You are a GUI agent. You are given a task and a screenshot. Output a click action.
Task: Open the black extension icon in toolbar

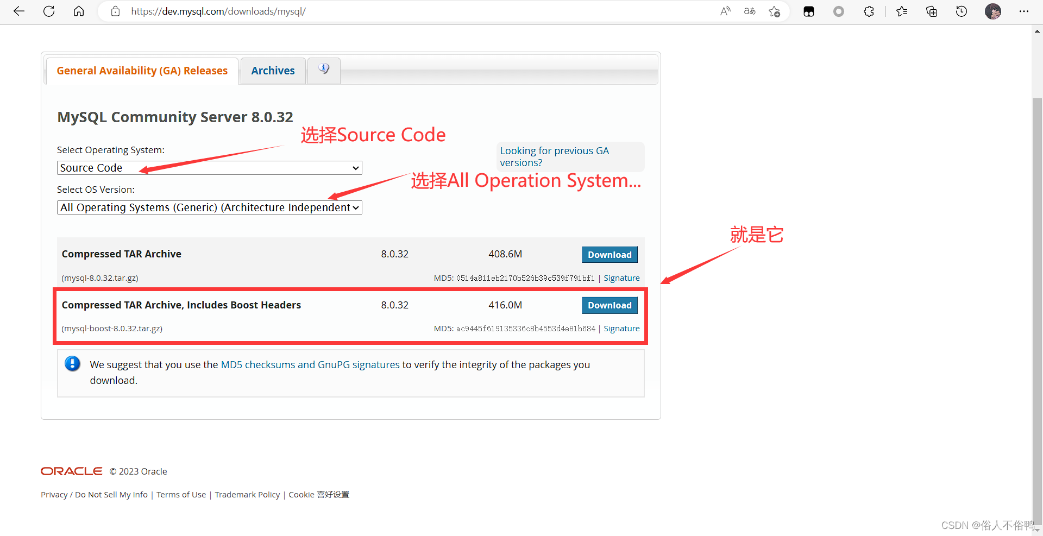(x=809, y=11)
